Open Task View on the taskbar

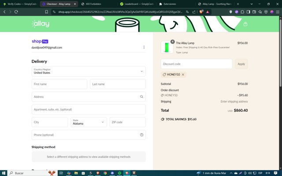61,173
